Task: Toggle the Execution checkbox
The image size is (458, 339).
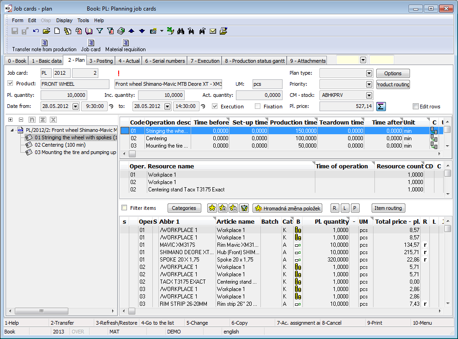Action: tap(215, 107)
